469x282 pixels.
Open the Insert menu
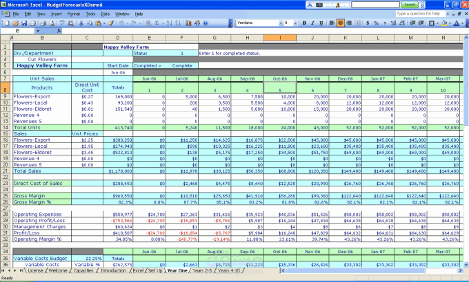click(57, 14)
